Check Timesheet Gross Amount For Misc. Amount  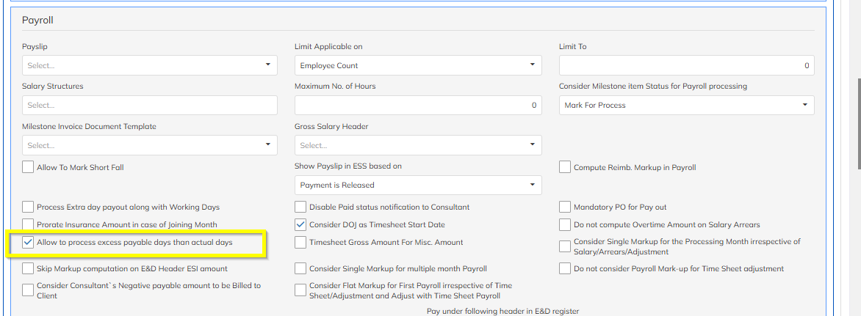pyautogui.click(x=300, y=242)
